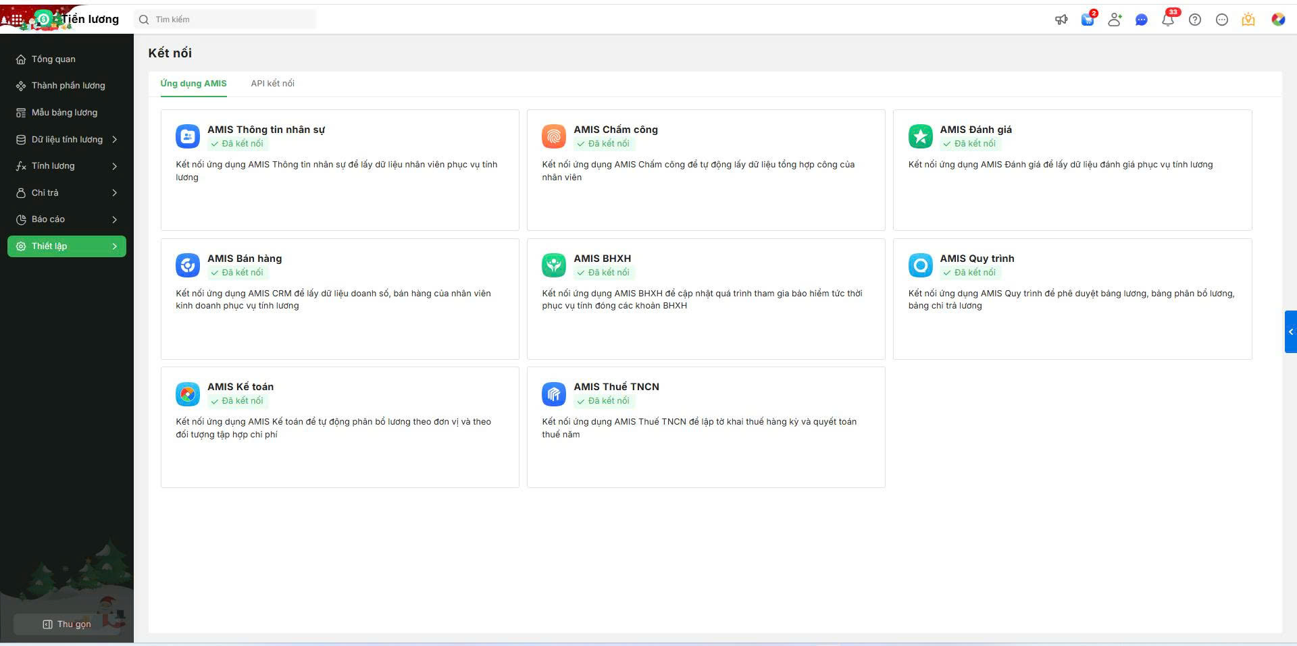Screen dimensions: 1297x646
Task: Click the AMIS Bán hàng app icon
Action: tap(188, 265)
